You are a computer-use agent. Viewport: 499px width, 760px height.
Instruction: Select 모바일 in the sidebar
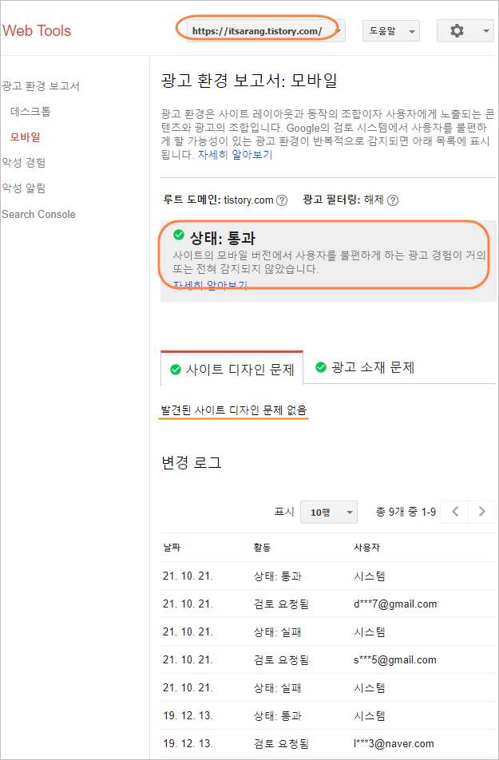pyautogui.click(x=26, y=137)
